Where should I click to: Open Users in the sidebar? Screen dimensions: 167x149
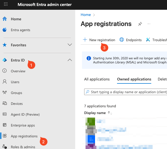coord(15,82)
